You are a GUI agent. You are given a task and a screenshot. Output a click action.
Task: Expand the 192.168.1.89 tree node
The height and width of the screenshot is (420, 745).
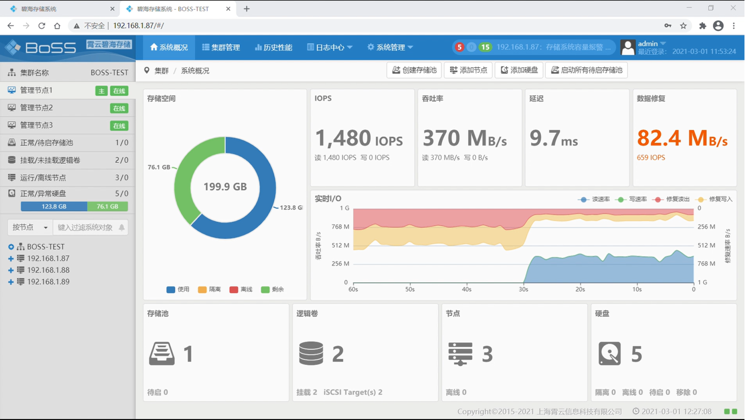point(11,282)
